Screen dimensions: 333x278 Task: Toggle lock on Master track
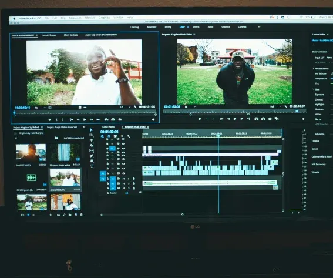108,193
